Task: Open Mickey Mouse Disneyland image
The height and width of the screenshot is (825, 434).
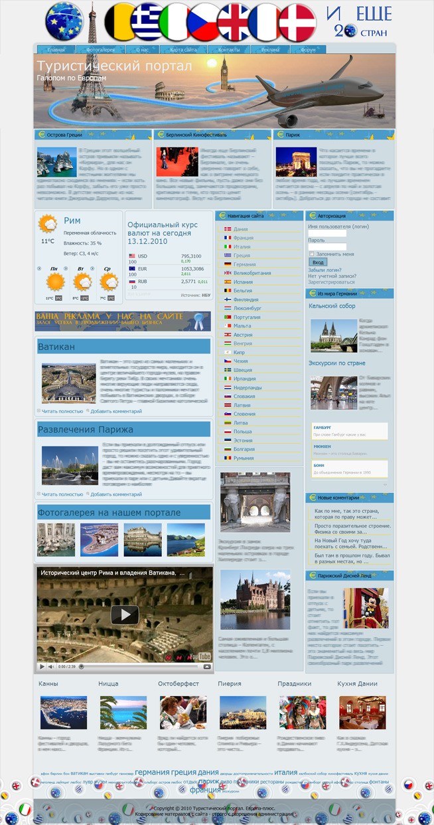Action: [x=366, y=608]
